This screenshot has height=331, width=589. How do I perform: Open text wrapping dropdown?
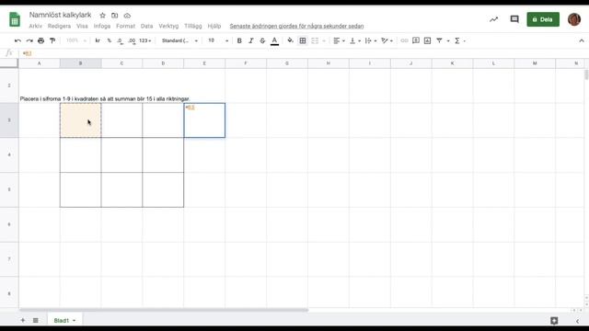point(370,40)
